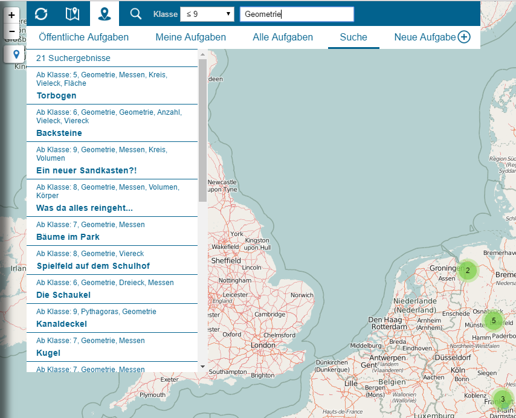Open the Klasse ≤ 9 dropdown
The width and height of the screenshot is (516, 418).
click(x=207, y=14)
